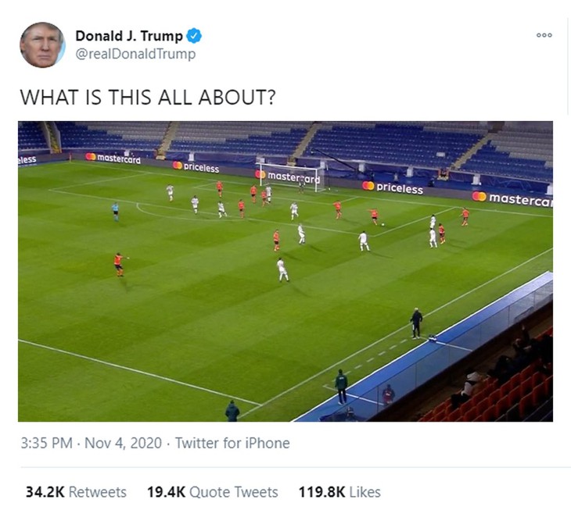The width and height of the screenshot is (571, 517).
Task: Open Donald J. Trump's profile picture
Action: point(42,45)
